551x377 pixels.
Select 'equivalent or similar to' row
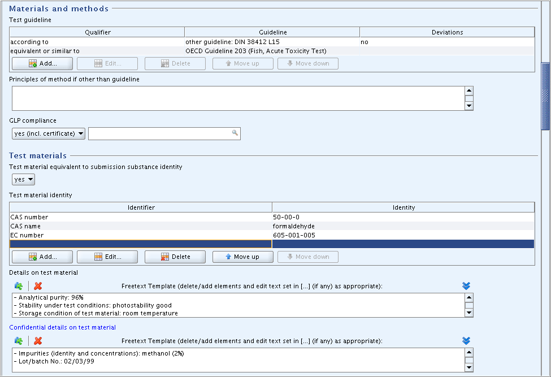(x=272, y=51)
